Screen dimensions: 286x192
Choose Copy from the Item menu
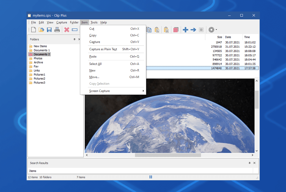[x=113, y=35]
